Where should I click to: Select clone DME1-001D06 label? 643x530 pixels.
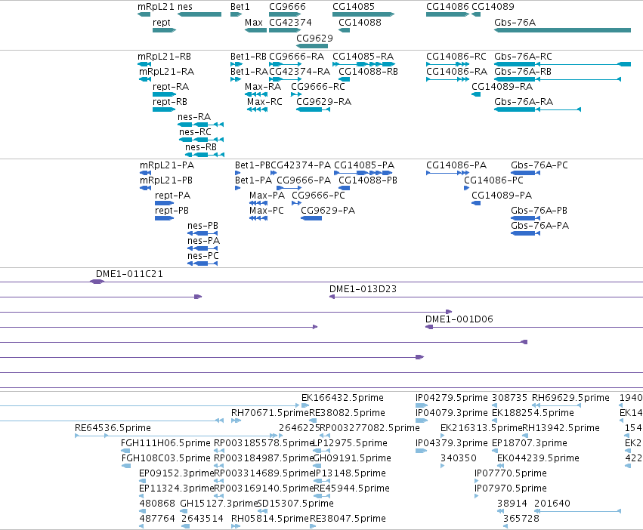tap(459, 319)
